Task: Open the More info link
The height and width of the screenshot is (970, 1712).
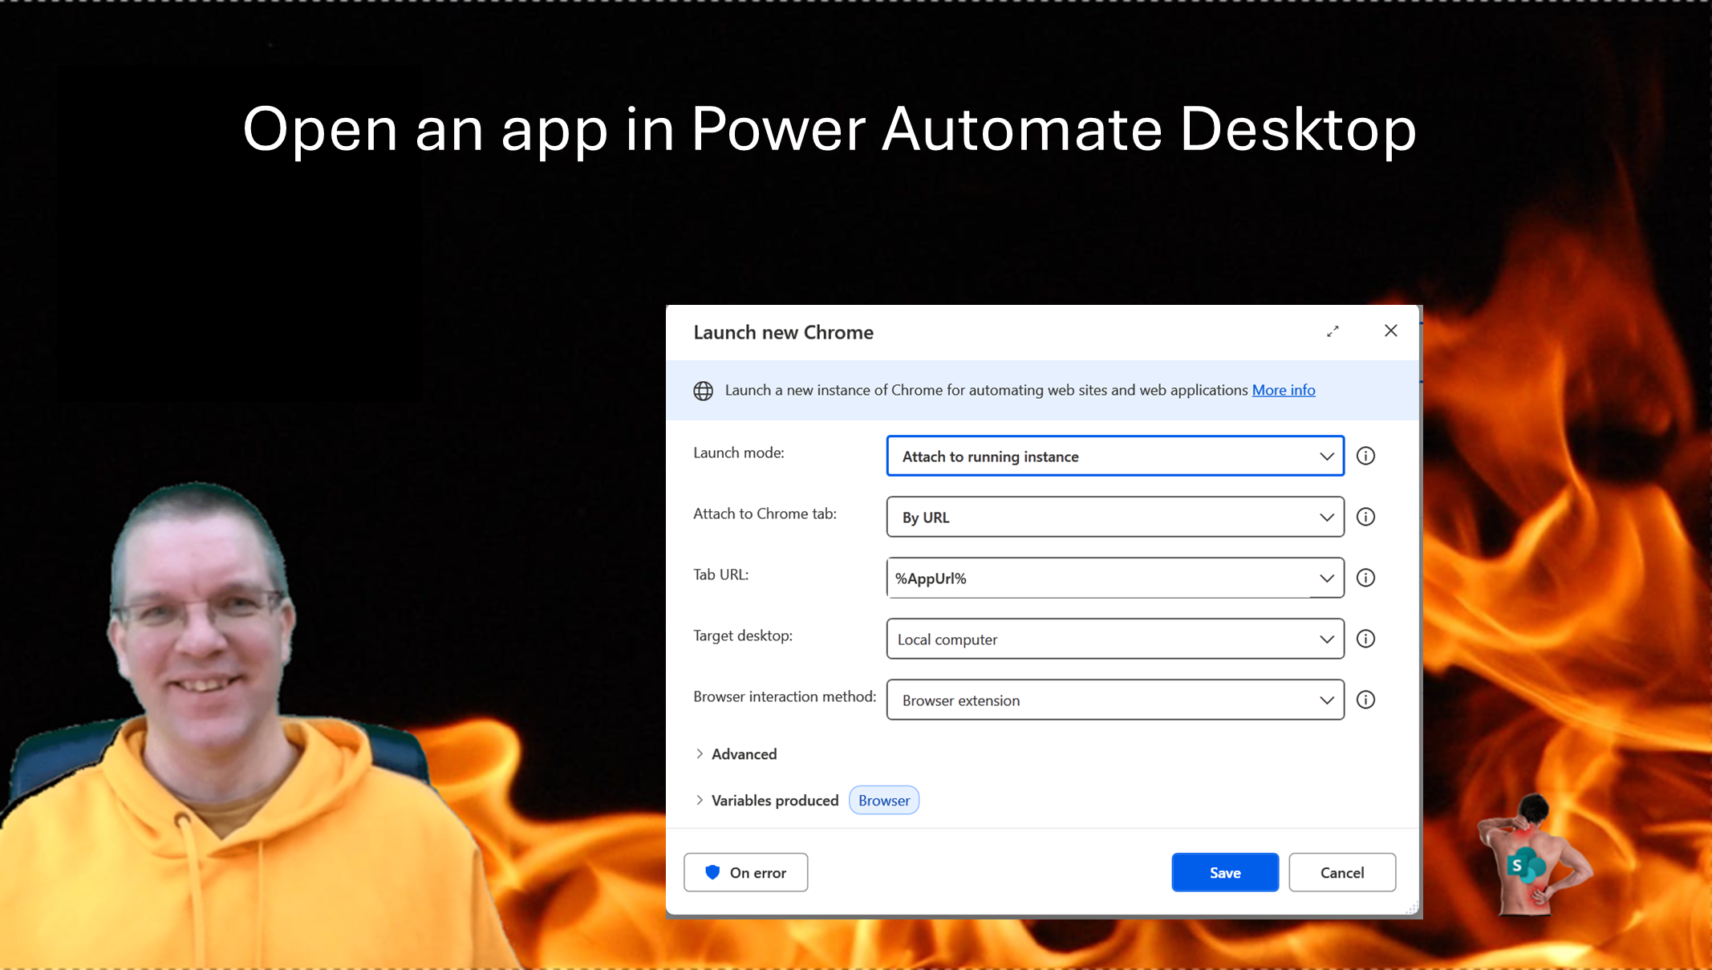Action: pyautogui.click(x=1284, y=390)
